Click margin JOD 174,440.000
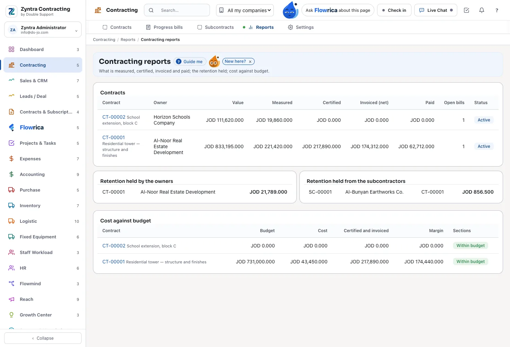 [424, 262]
